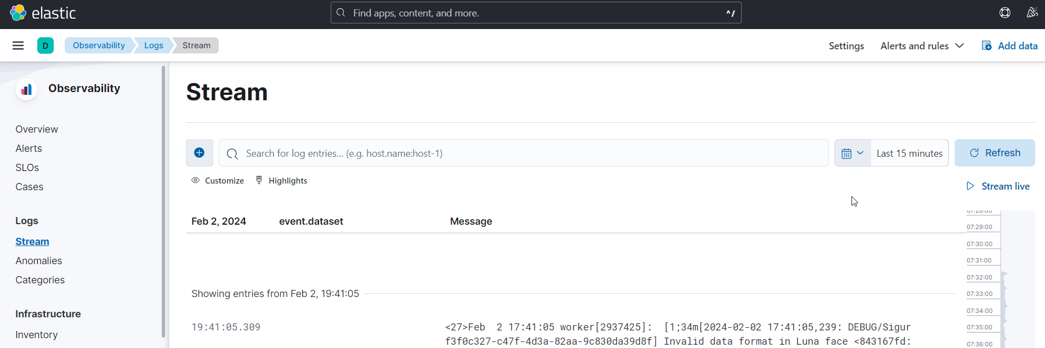Click the Observability bar chart icon
The image size is (1045, 348).
pos(26,89)
